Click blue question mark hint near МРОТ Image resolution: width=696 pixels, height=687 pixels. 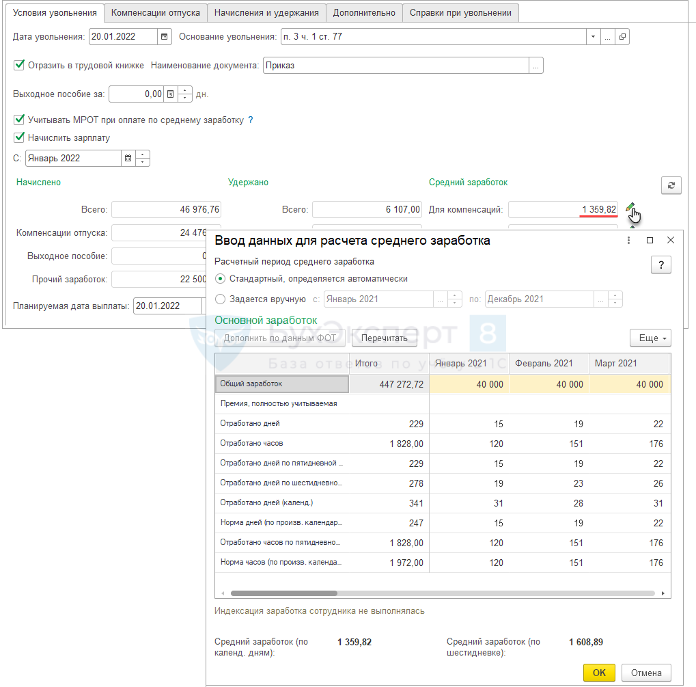click(x=251, y=120)
